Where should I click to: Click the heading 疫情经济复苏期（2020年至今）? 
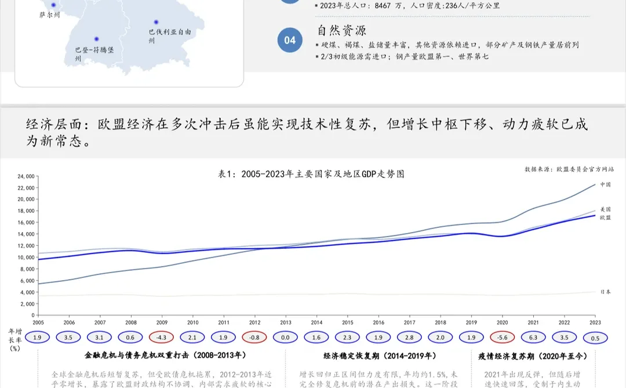coord(533,357)
